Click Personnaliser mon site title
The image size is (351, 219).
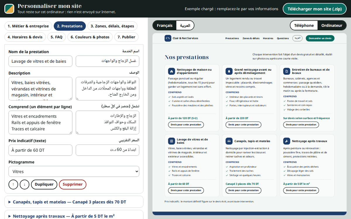49,6
